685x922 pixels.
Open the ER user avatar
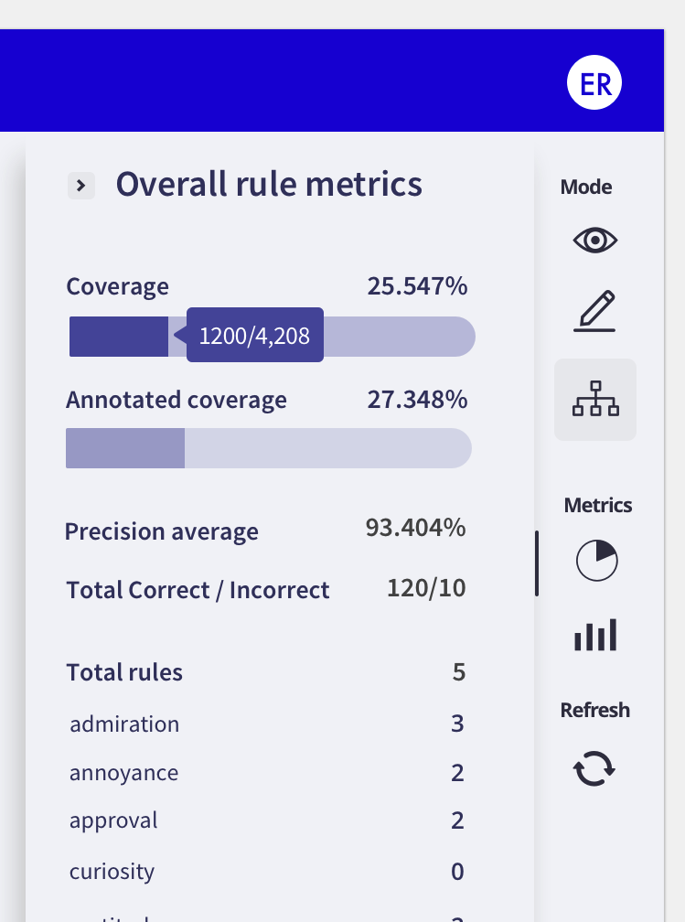click(594, 82)
